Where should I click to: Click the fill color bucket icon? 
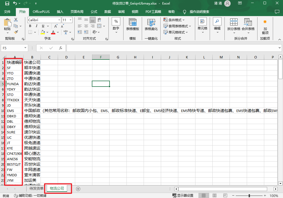point(43,32)
